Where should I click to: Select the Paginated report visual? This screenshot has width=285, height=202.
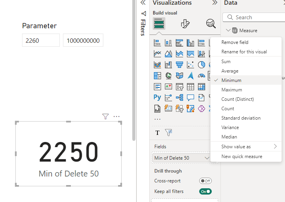pos(157,109)
